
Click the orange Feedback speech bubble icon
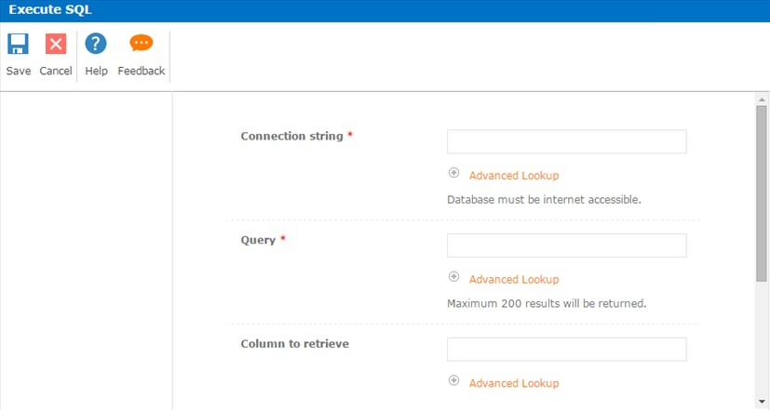(x=142, y=44)
